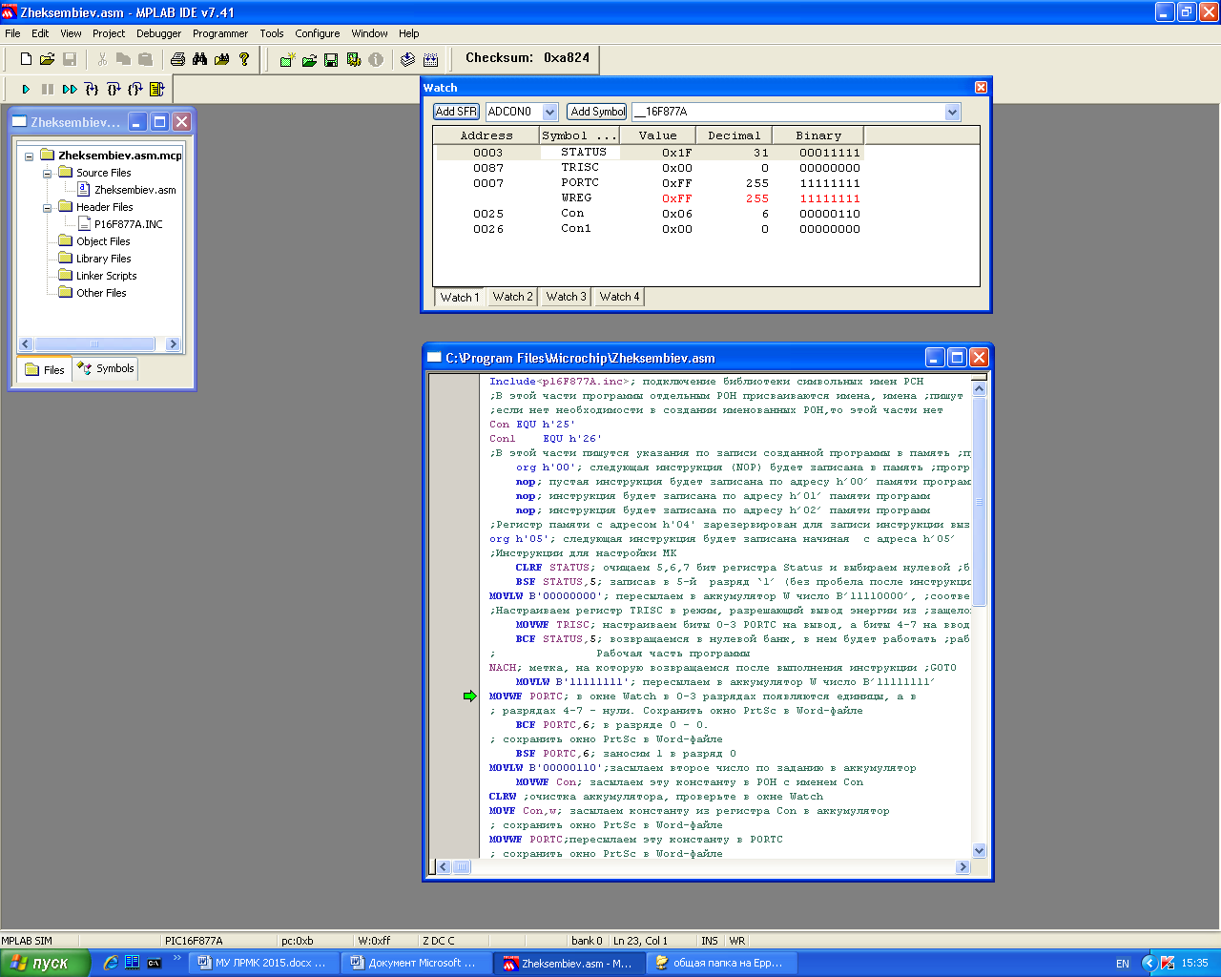The height and width of the screenshot is (977, 1221).
Task: Click the yellow Help question mark icon
Action: tap(244, 59)
